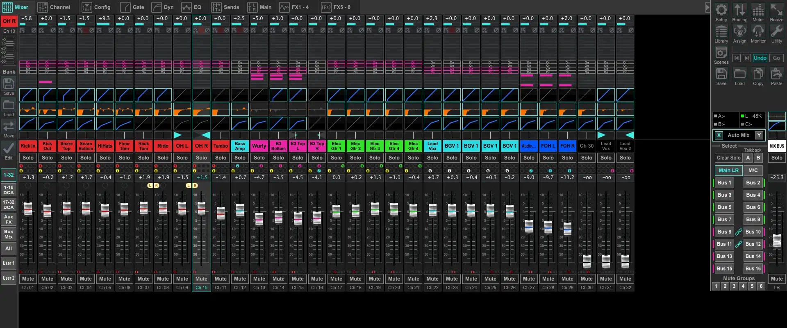Mute channel Ch 01
Viewport: 787px width, 328px height.
pyautogui.click(x=28, y=279)
